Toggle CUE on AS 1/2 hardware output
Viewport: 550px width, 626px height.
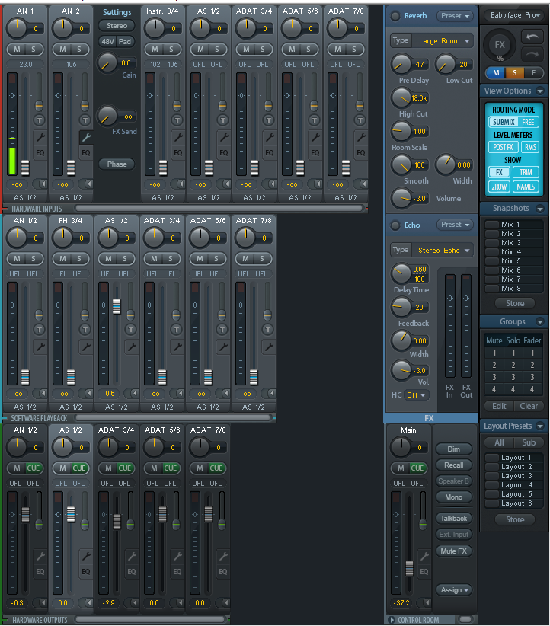[x=78, y=468]
